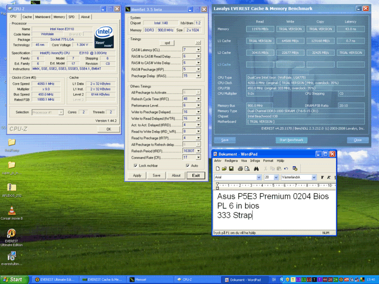
Task: Click the Find binoculars icon in WordPad
Action: pyautogui.click(x=256, y=169)
